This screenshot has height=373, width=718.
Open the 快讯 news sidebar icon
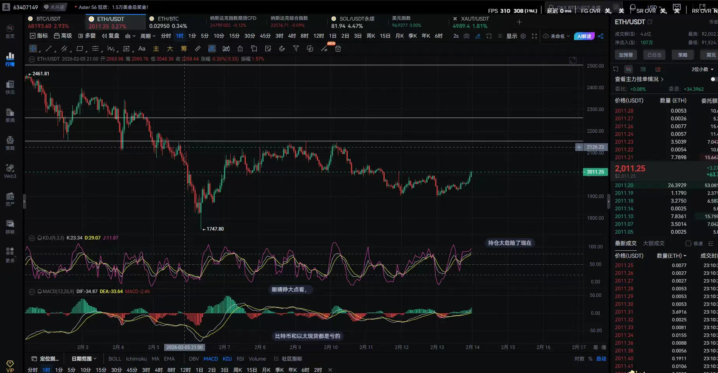tap(10, 87)
